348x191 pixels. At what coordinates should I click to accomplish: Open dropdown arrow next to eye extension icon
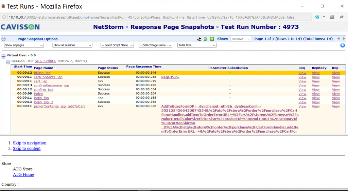[324, 17]
